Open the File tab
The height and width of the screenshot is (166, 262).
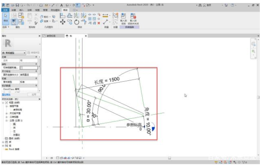pos(5,10)
